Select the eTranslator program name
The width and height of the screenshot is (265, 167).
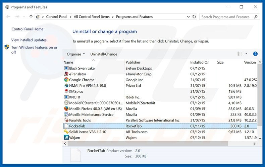77,74
